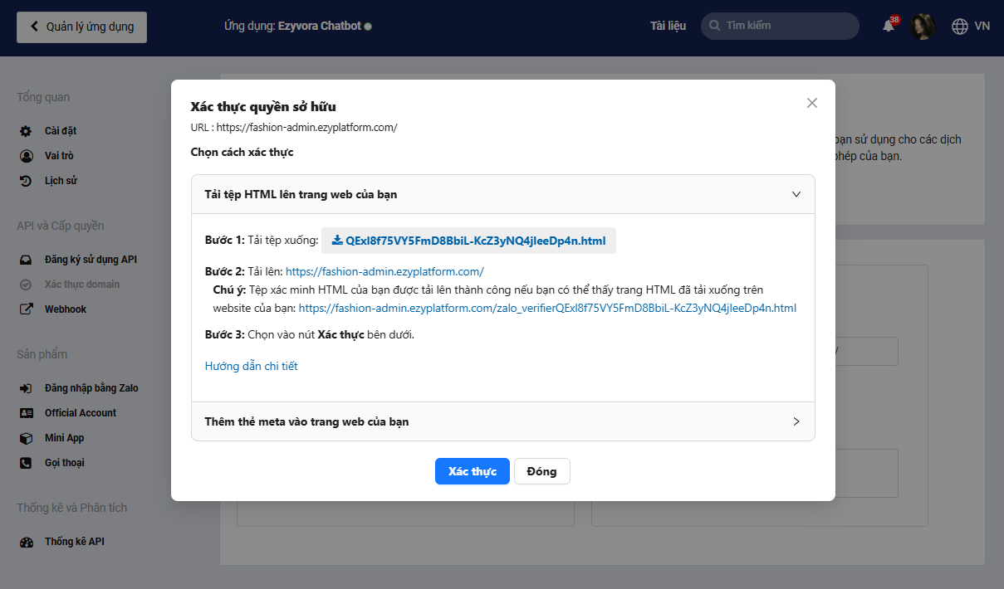Click the Chọn cách xác thực label
Viewport: 1004px width, 589px height.
(x=242, y=153)
